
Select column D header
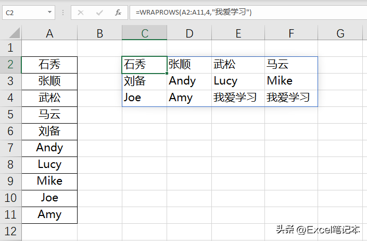click(x=189, y=33)
